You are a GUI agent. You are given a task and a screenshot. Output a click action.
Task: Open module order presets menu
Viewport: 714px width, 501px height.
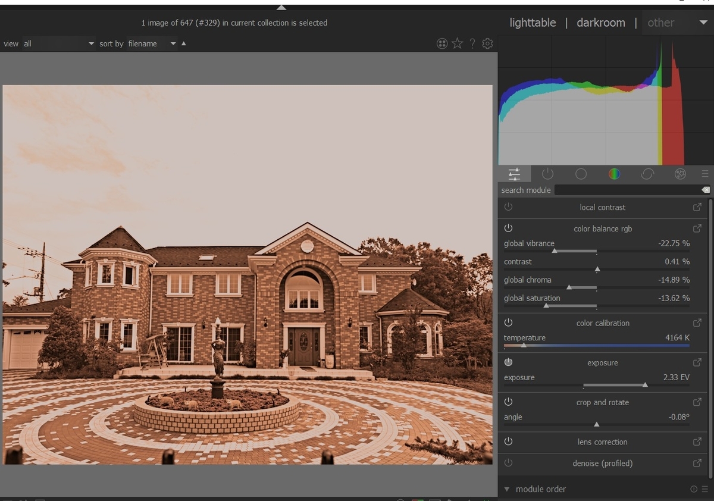(705, 489)
